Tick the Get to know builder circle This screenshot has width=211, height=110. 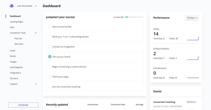pos(50,27)
